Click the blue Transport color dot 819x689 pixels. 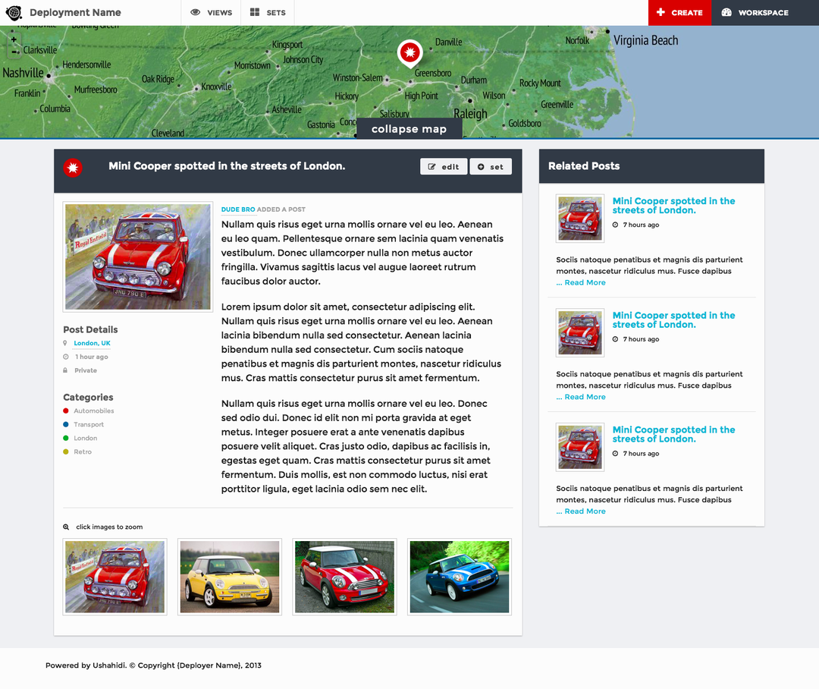66,424
